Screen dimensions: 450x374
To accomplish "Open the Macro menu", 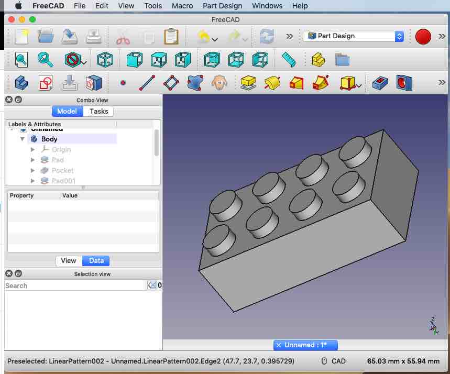I will coord(182,6).
